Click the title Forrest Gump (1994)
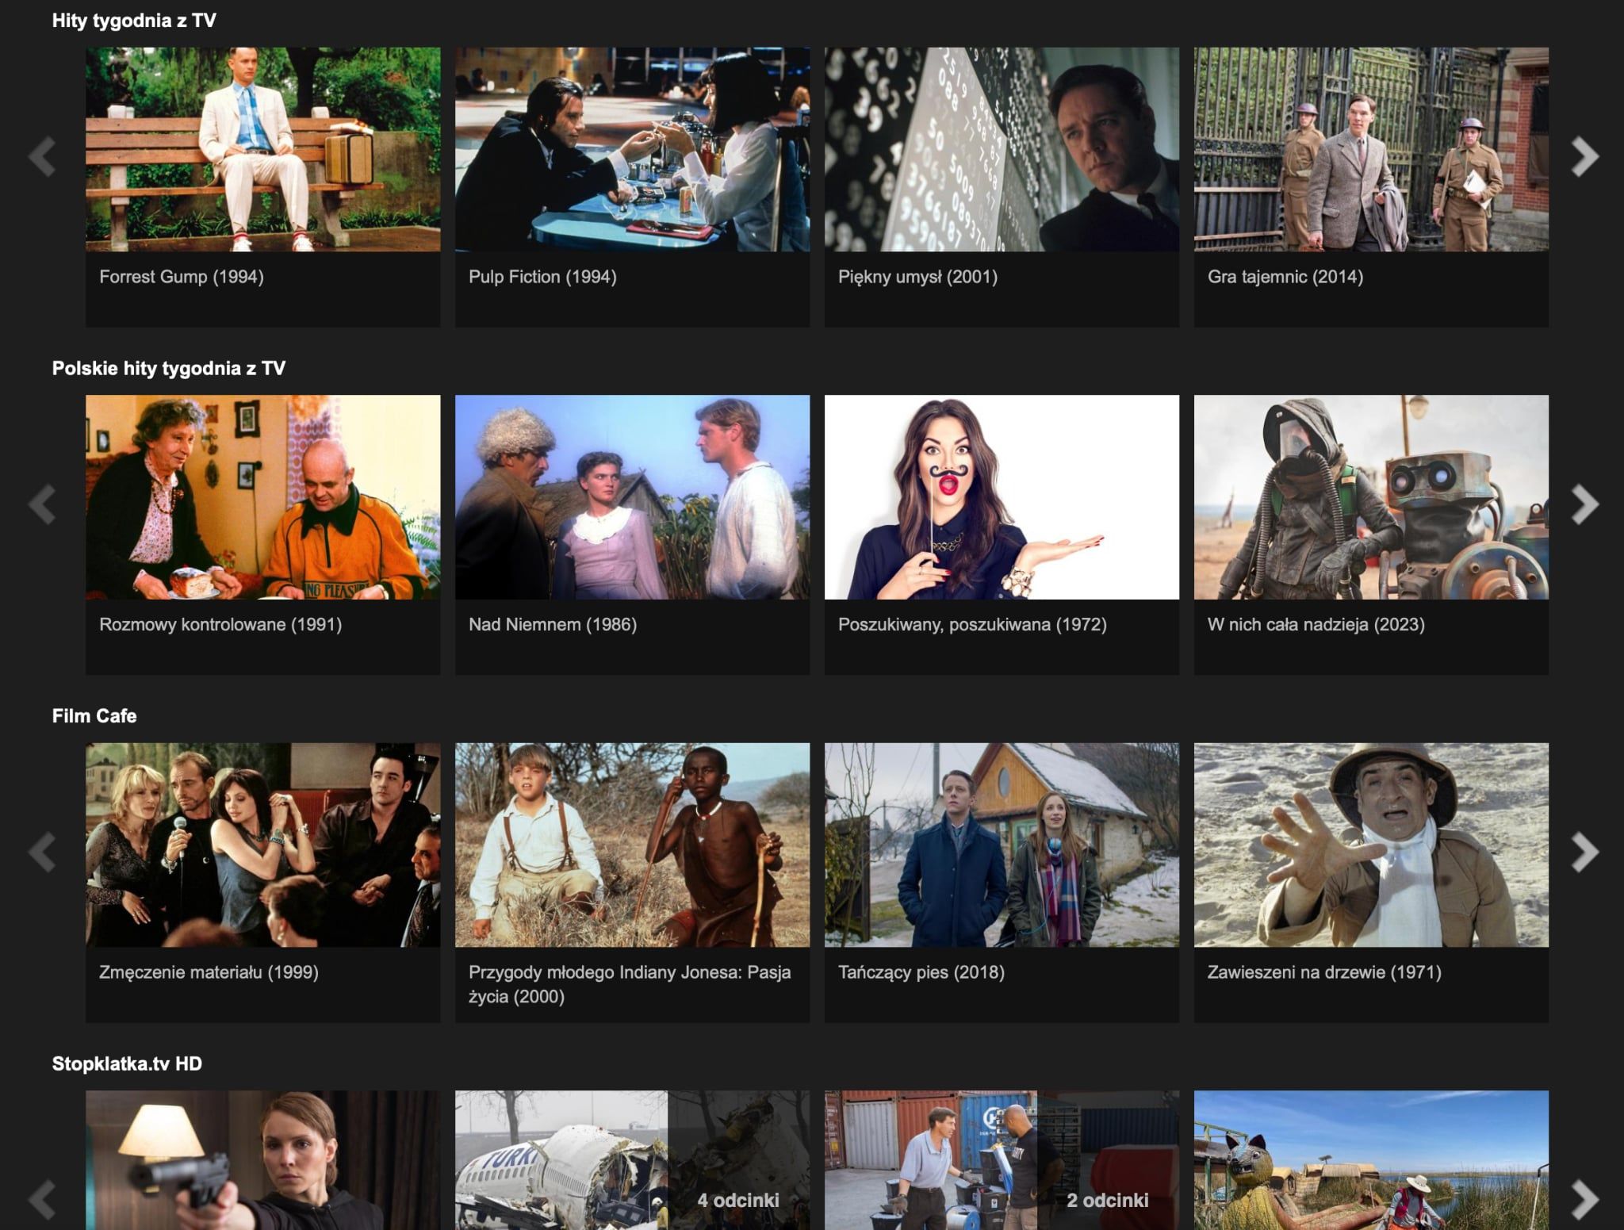 coord(182,277)
